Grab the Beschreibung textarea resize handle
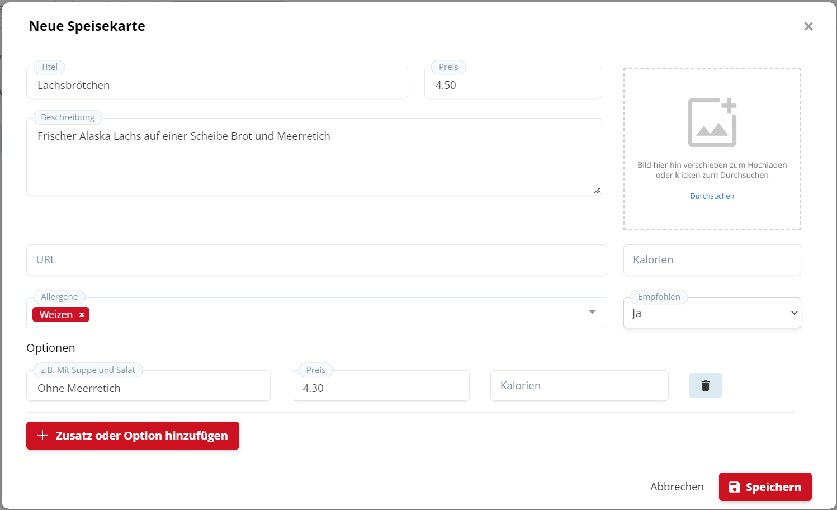This screenshot has height=510, width=837. [x=597, y=191]
